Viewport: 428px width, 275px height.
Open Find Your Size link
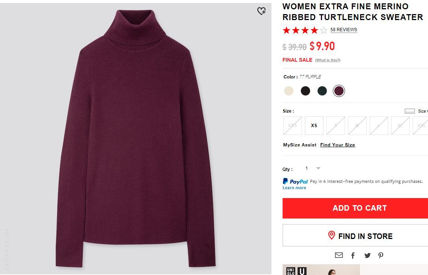pyautogui.click(x=337, y=145)
